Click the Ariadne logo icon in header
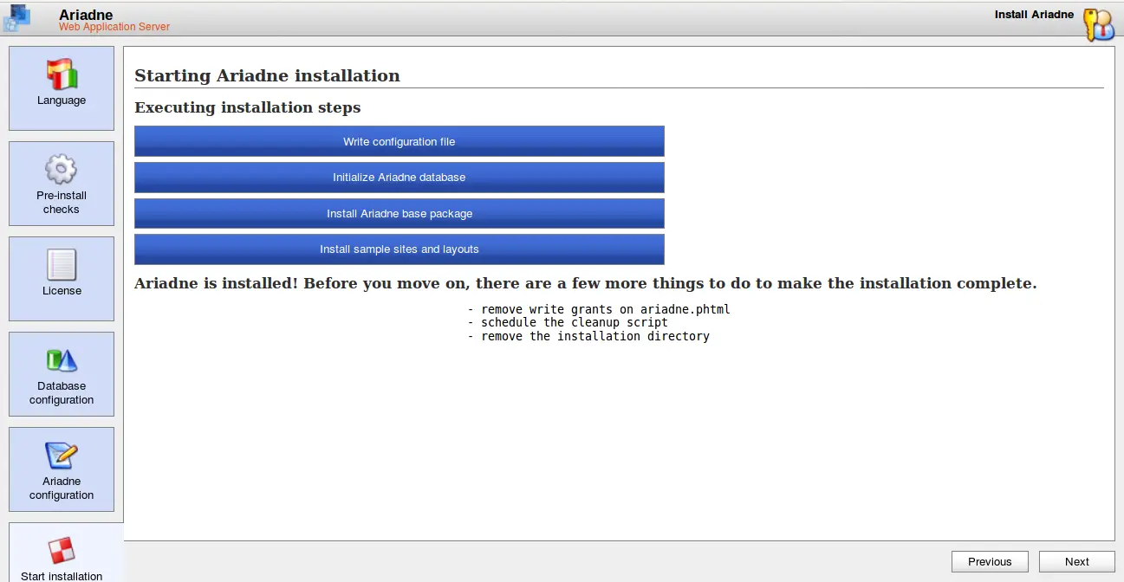The height and width of the screenshot is (582, 1124). [x=16, y=17]
